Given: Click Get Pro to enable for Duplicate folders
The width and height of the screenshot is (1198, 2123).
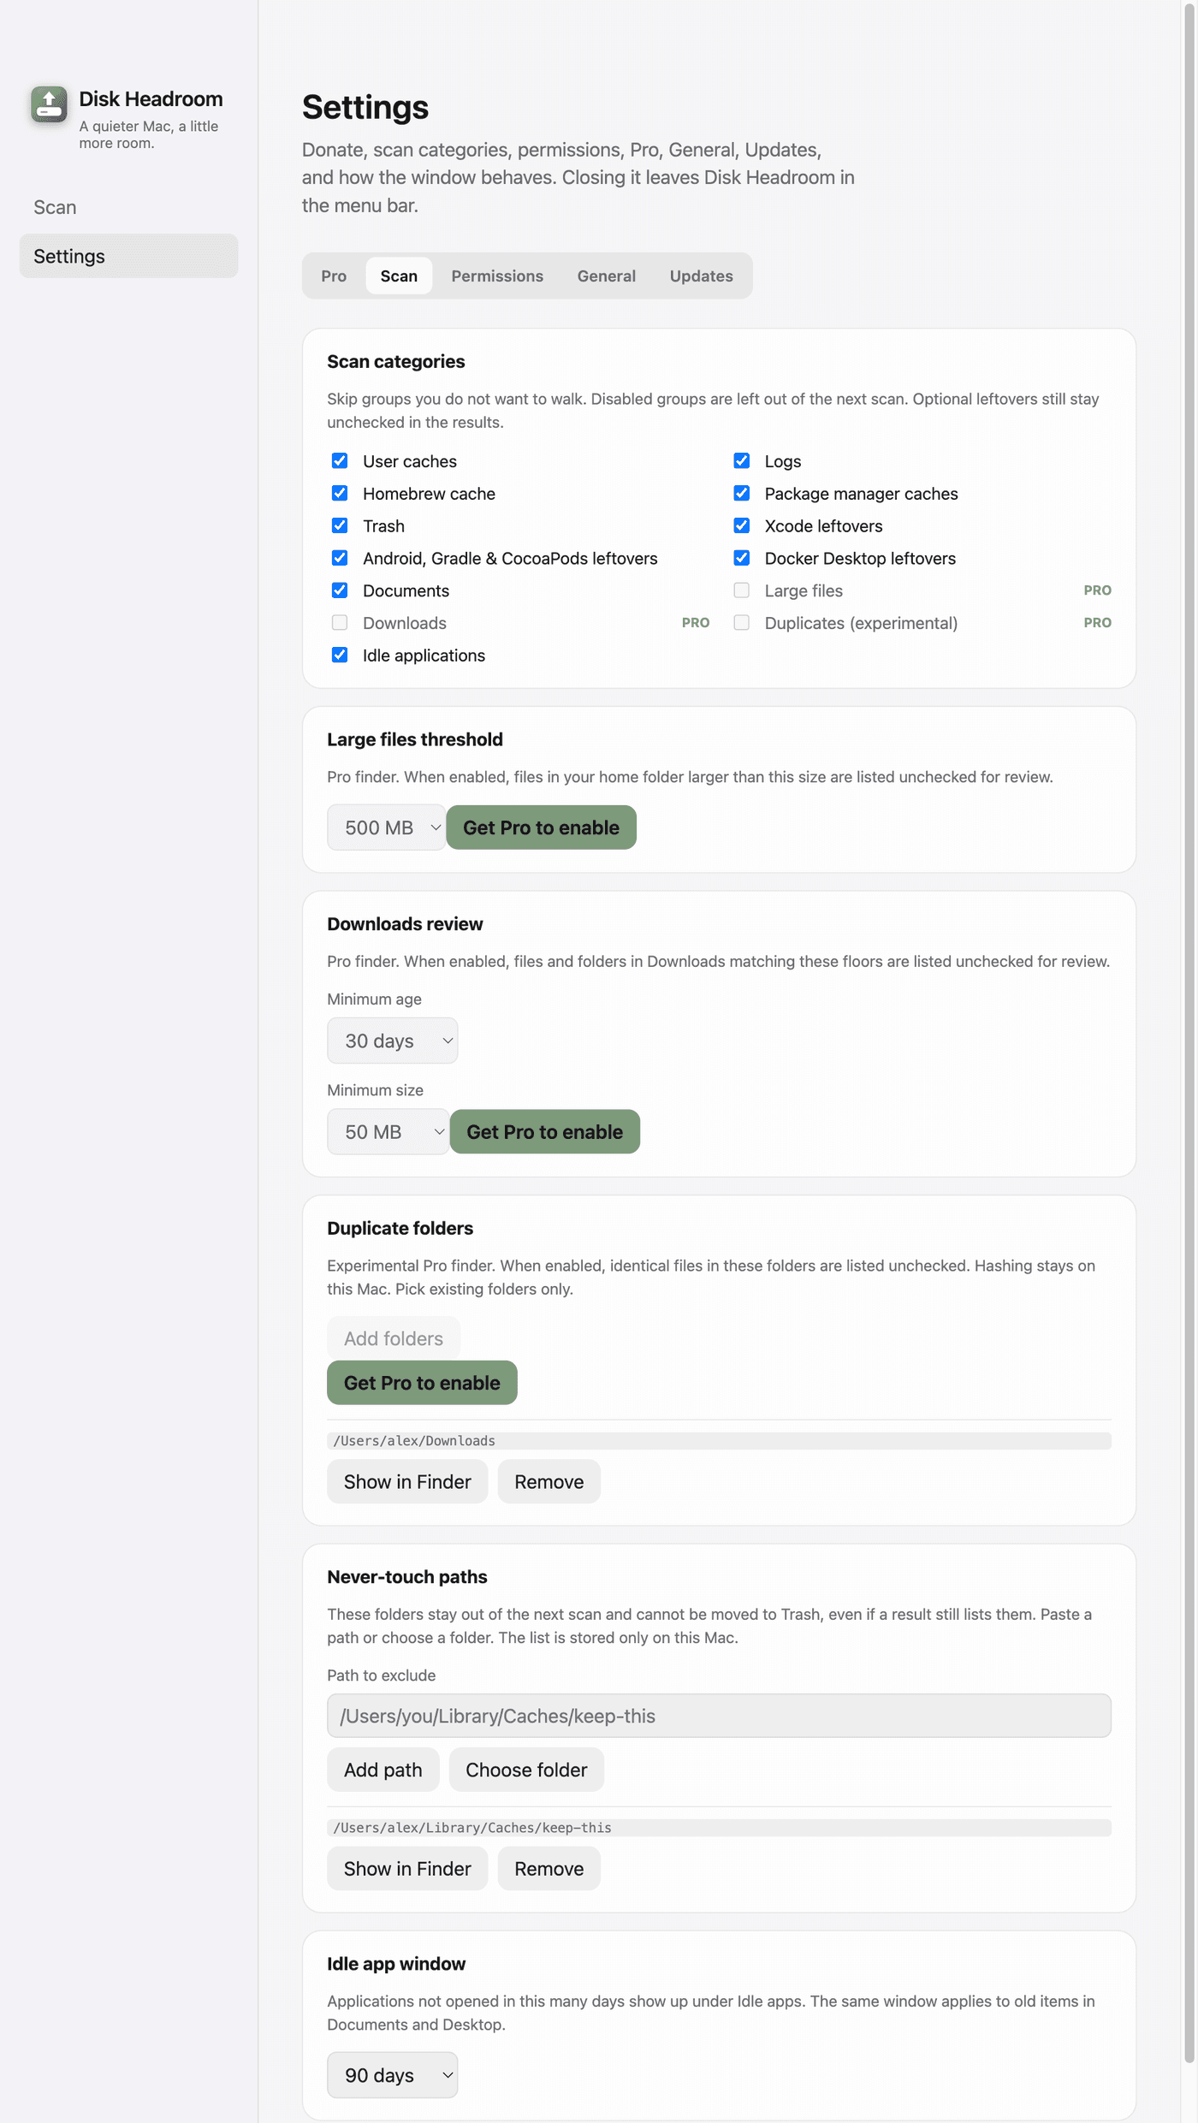Looking at the screenshot, I should coord(422,1383).
